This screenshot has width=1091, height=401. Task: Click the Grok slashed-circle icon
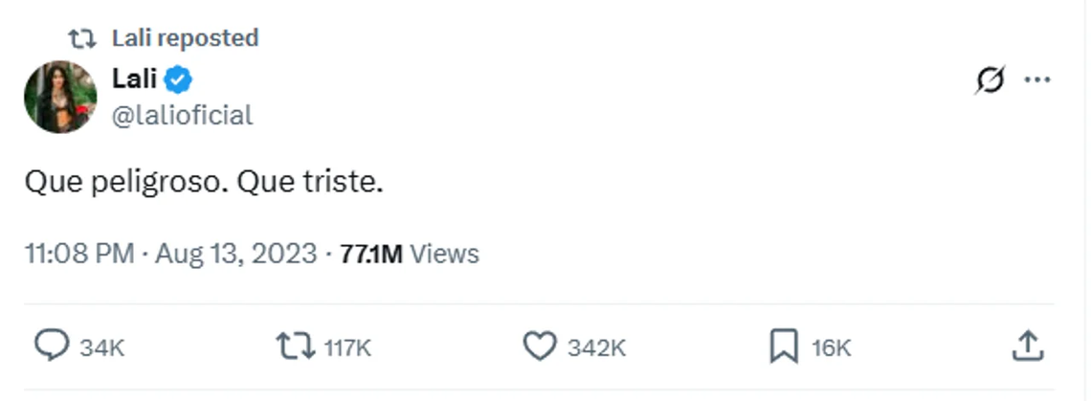click(x=991, y=80)
